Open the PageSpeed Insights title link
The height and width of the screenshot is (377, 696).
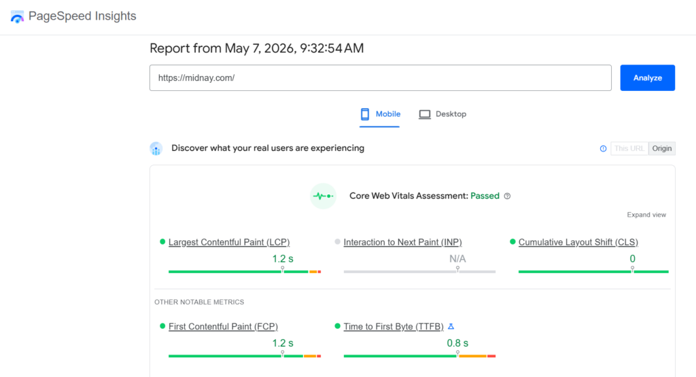tap(82, 16)
